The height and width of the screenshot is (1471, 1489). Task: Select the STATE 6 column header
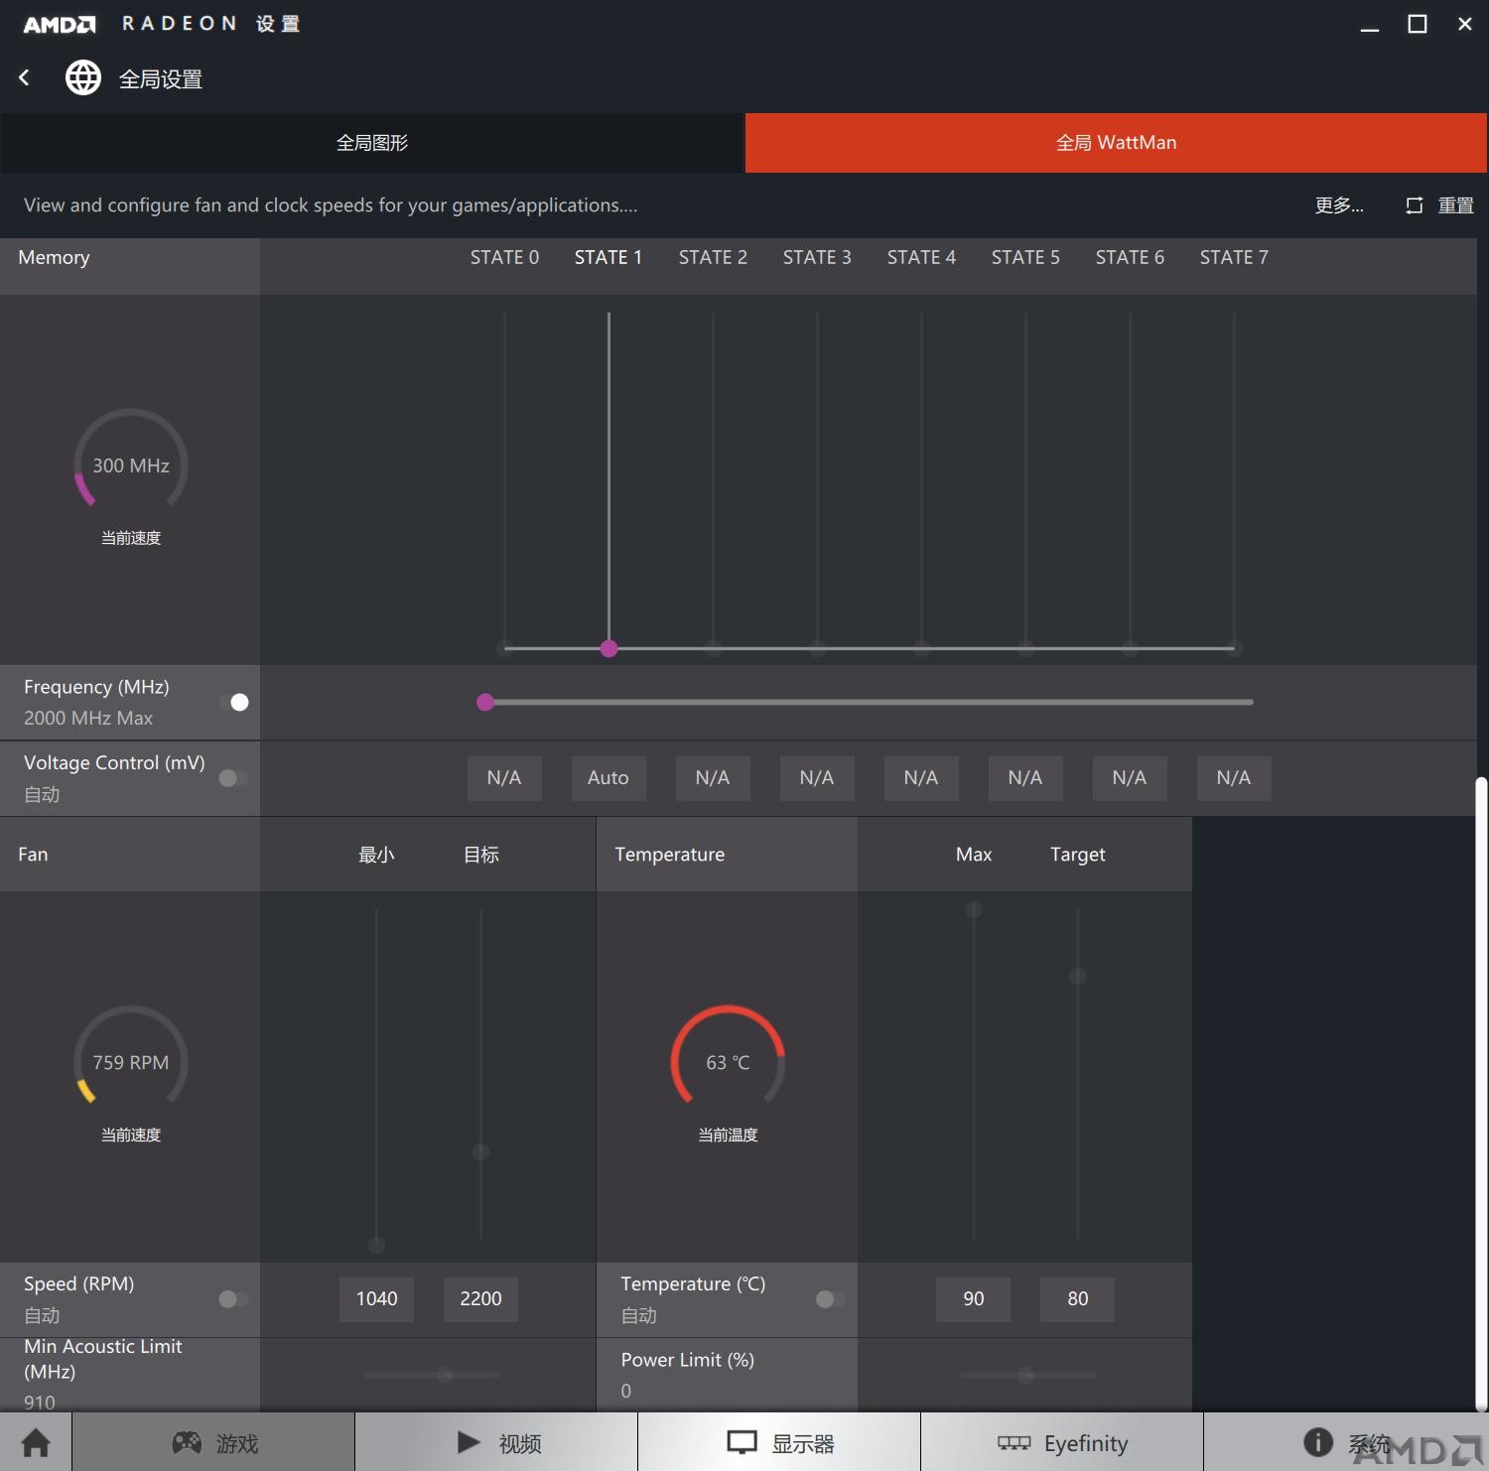point(1130,257)
